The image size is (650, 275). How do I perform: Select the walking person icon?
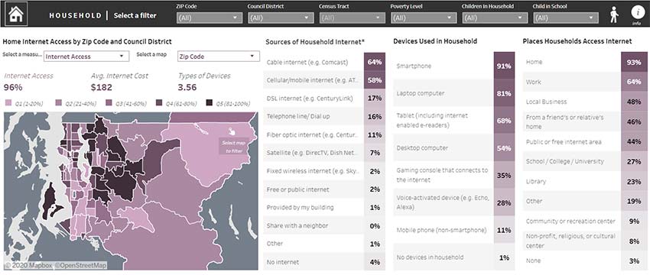point(614,15)
